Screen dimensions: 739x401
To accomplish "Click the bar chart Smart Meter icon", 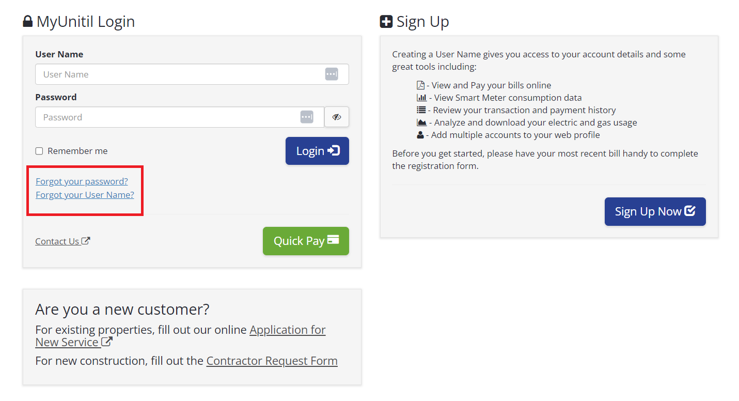I will point(421,98).
